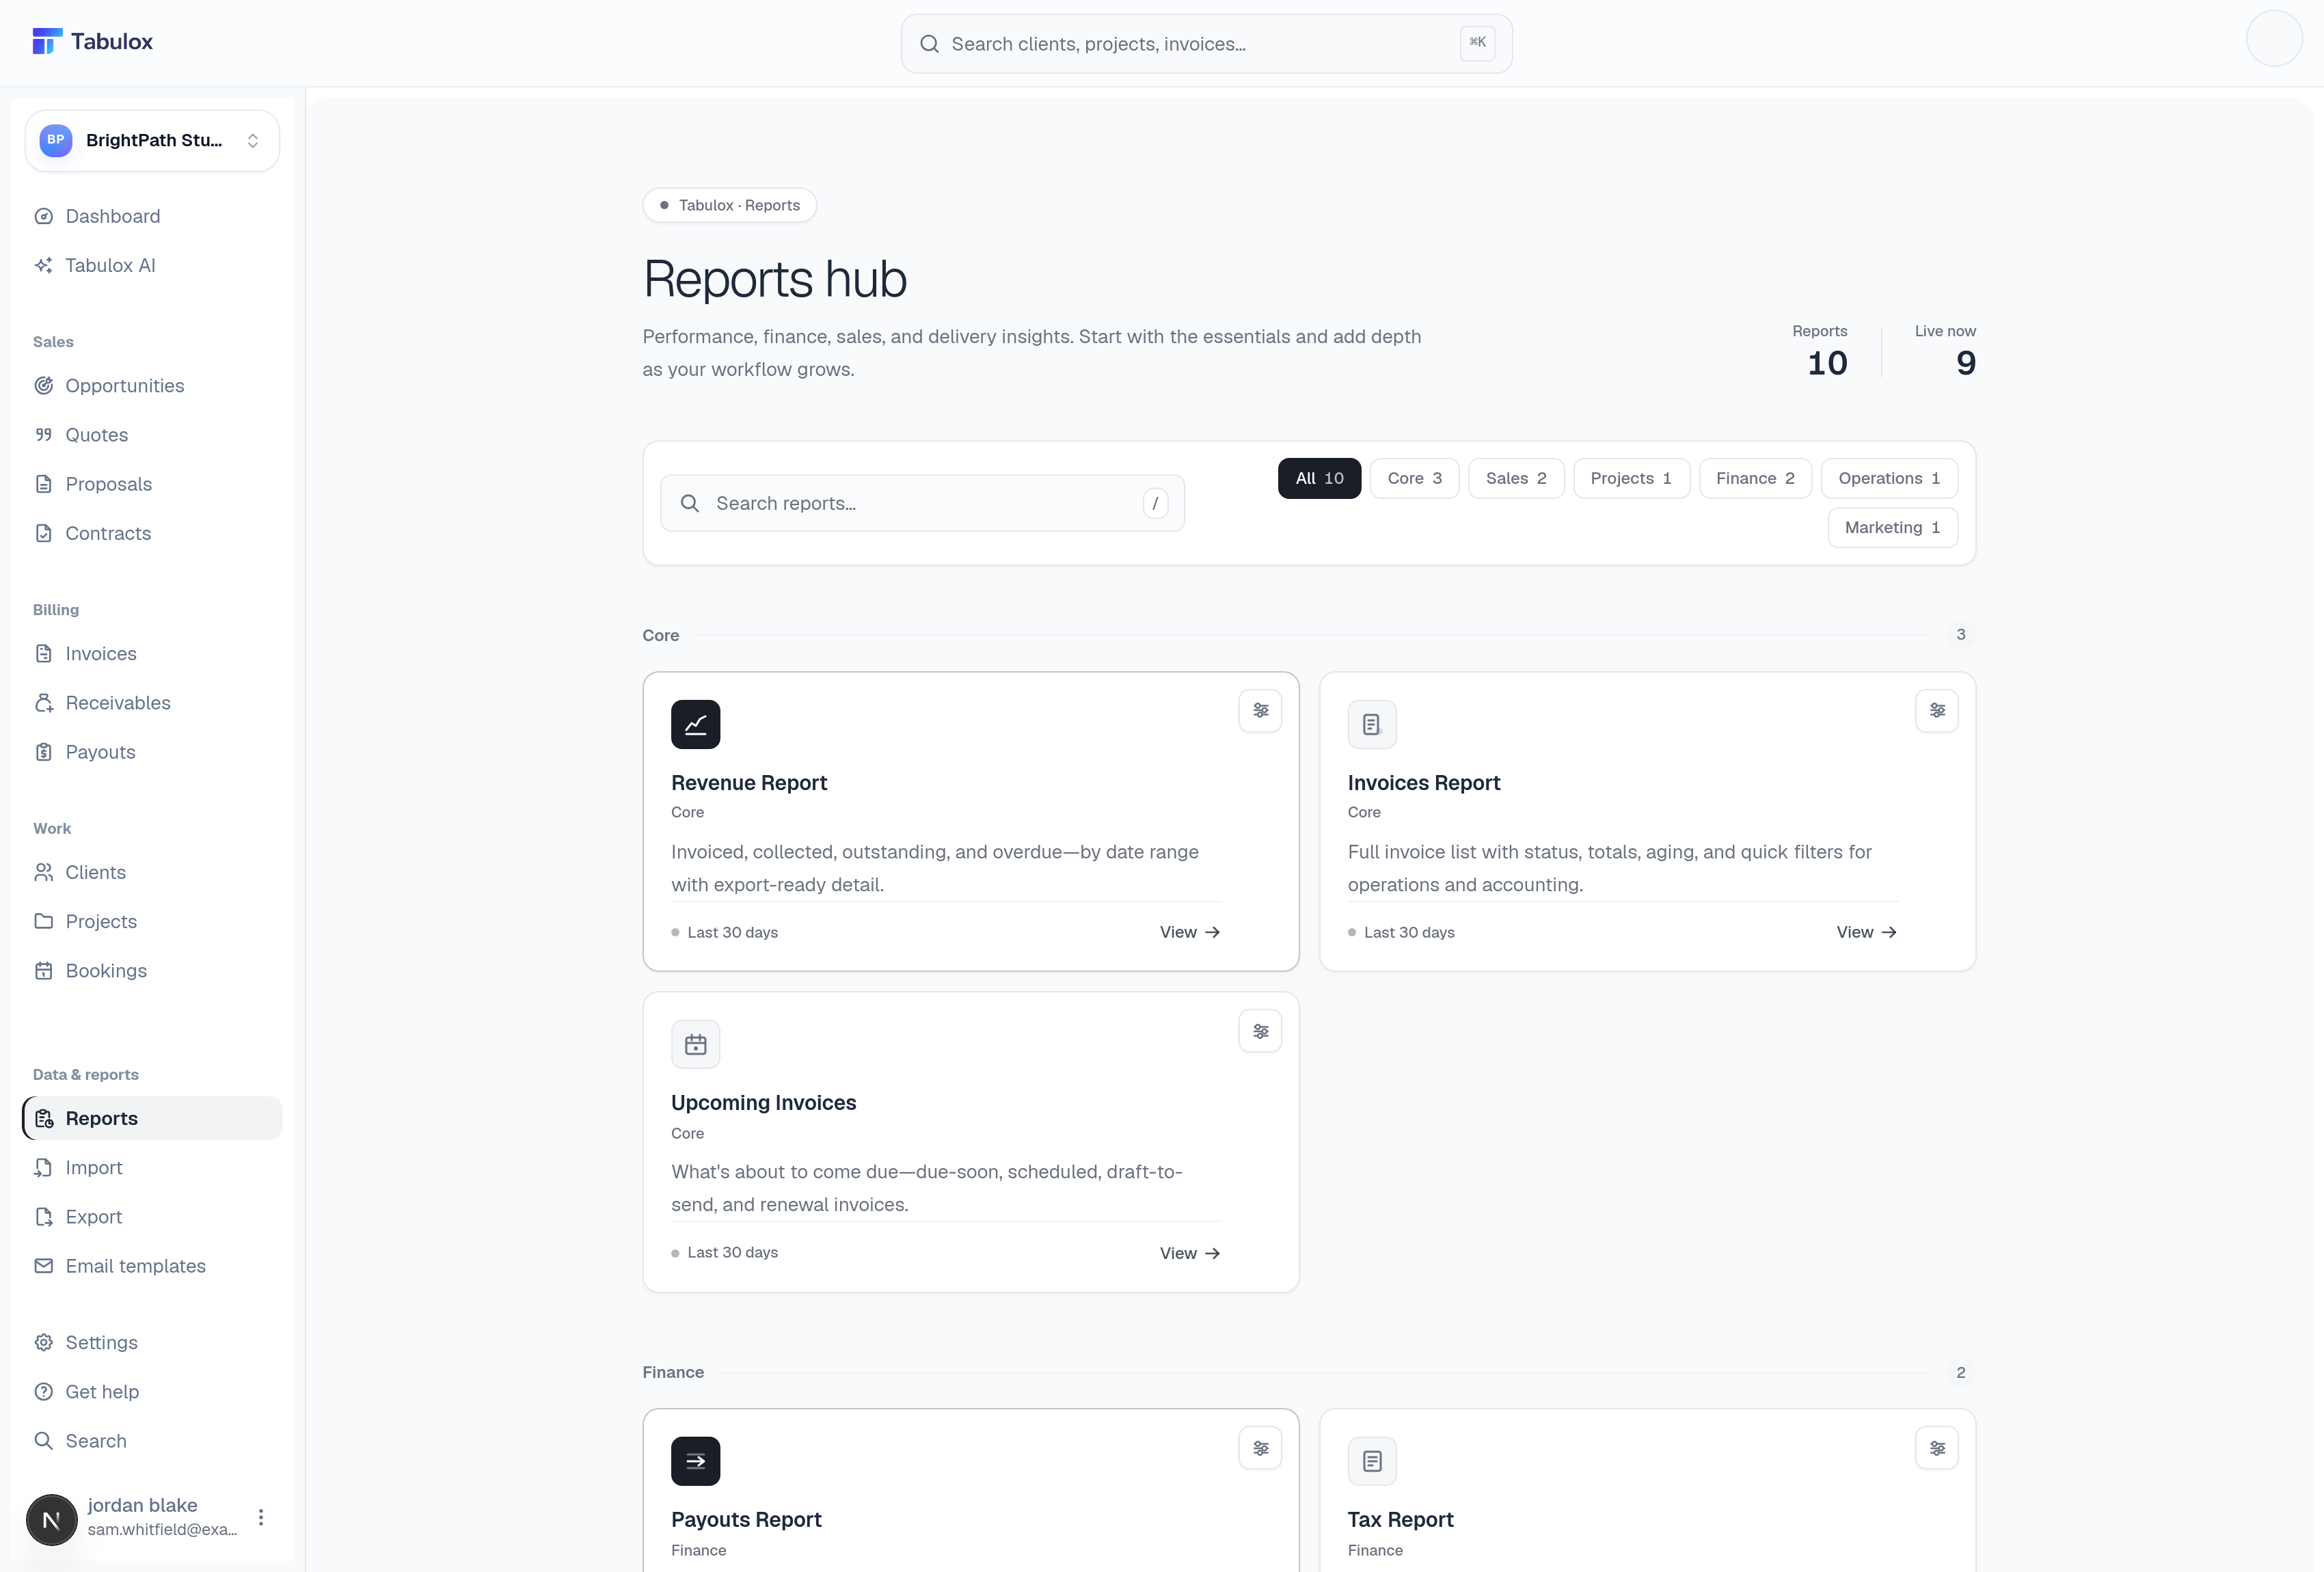Open Payouts Report settings sliders icon

1260,1448
